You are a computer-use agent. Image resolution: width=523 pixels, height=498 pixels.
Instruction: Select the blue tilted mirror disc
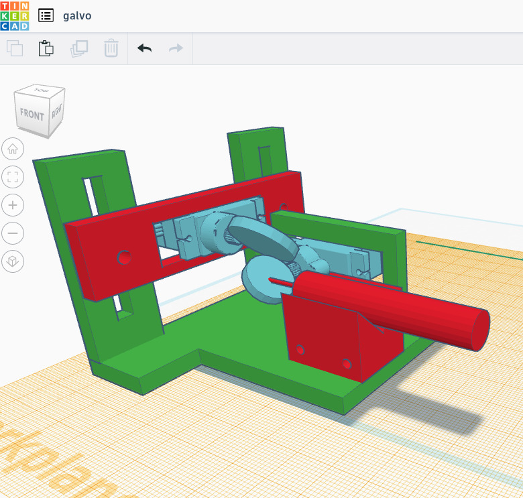coord(264,237)
